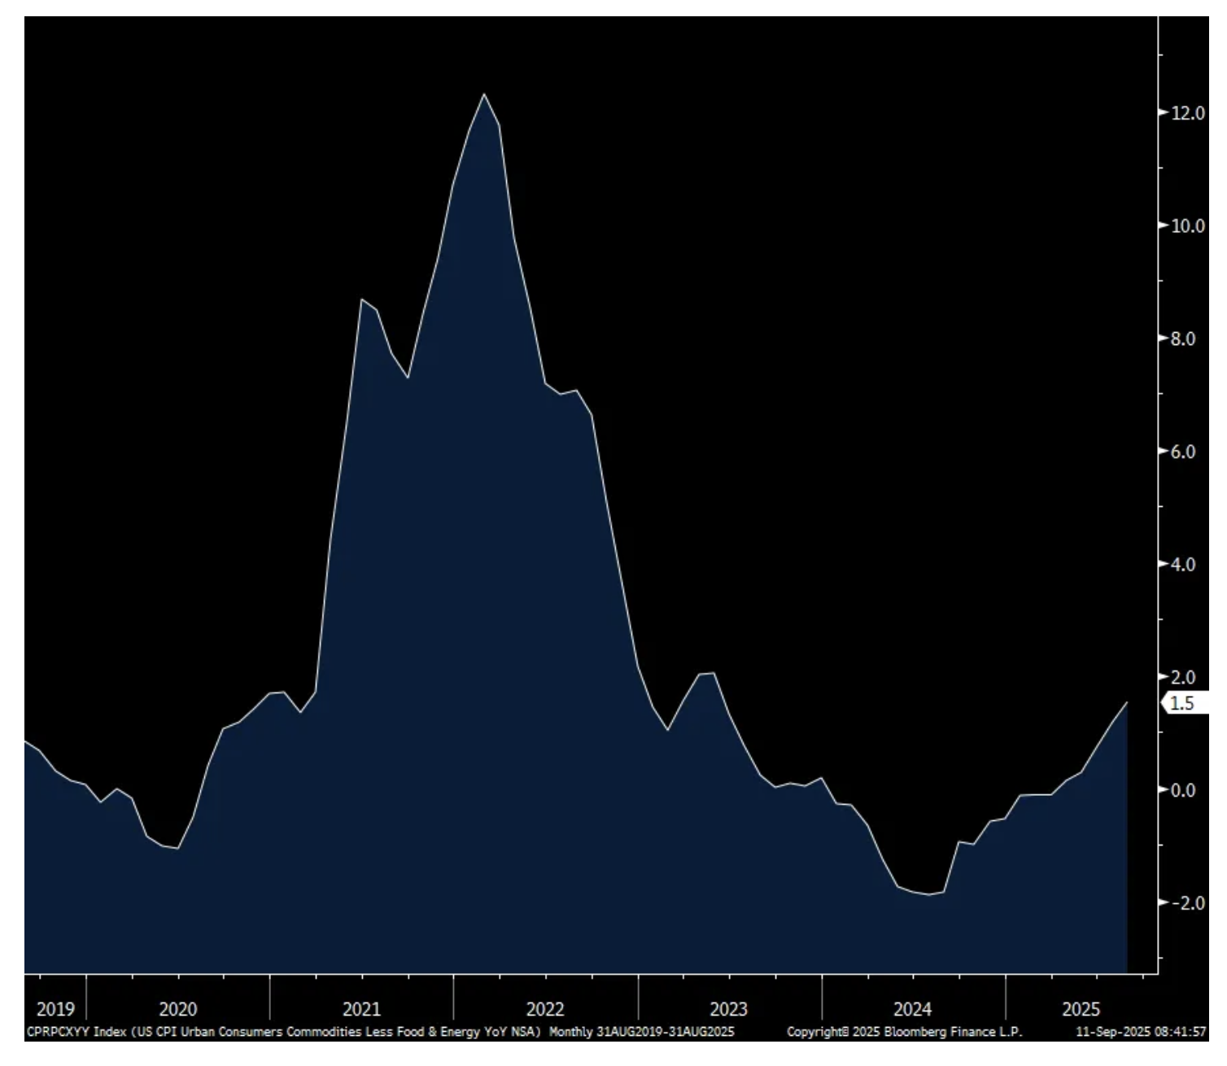Click the CPRPCXYY Index ticker text

[76, 1032]
